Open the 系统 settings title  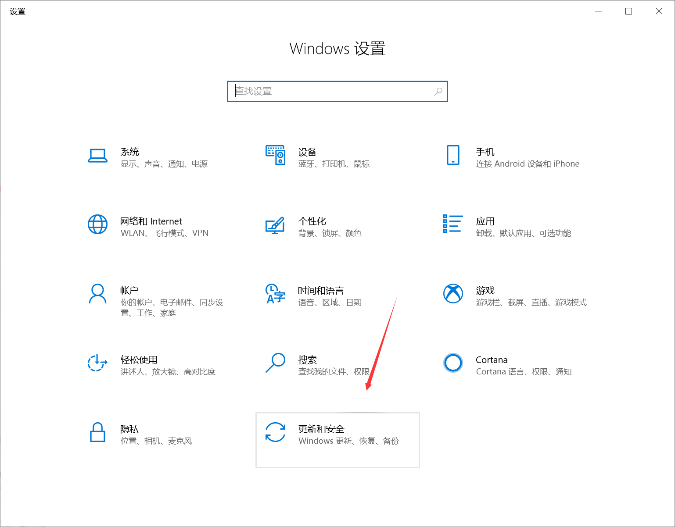130,152
